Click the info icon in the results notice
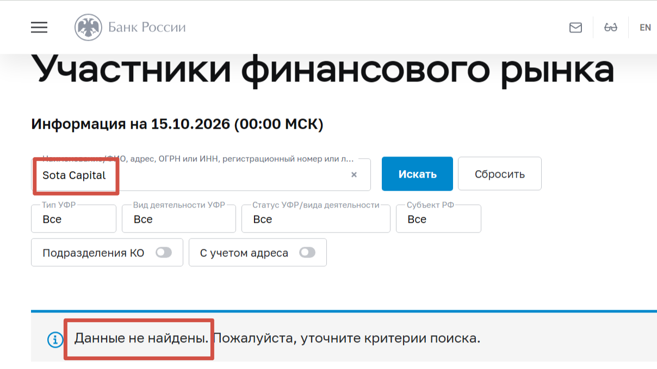Viewport: 657px width, 369px height. pyautogui.click(x=55, y=340)
